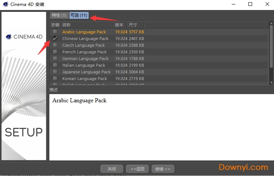Go back with the <<返回 button
The width and height of the screenshot is (274, 176).
pyautogui.click(x=137, y=169)
